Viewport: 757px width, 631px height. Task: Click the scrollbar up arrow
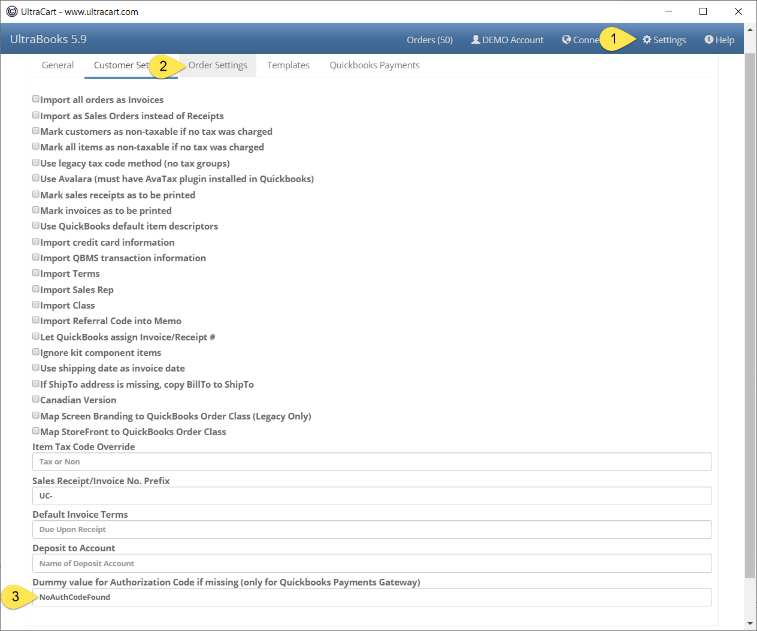(750, 29)
